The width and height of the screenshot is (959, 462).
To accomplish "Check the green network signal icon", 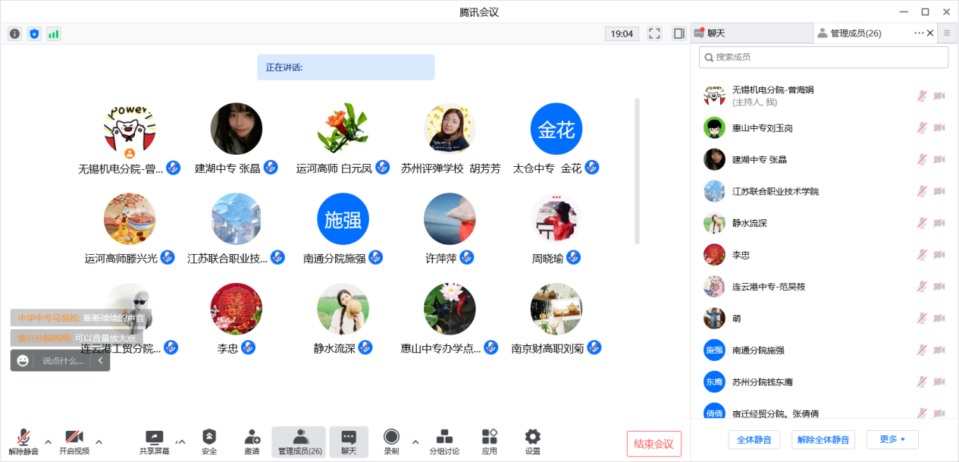I will tap(54, 34).
